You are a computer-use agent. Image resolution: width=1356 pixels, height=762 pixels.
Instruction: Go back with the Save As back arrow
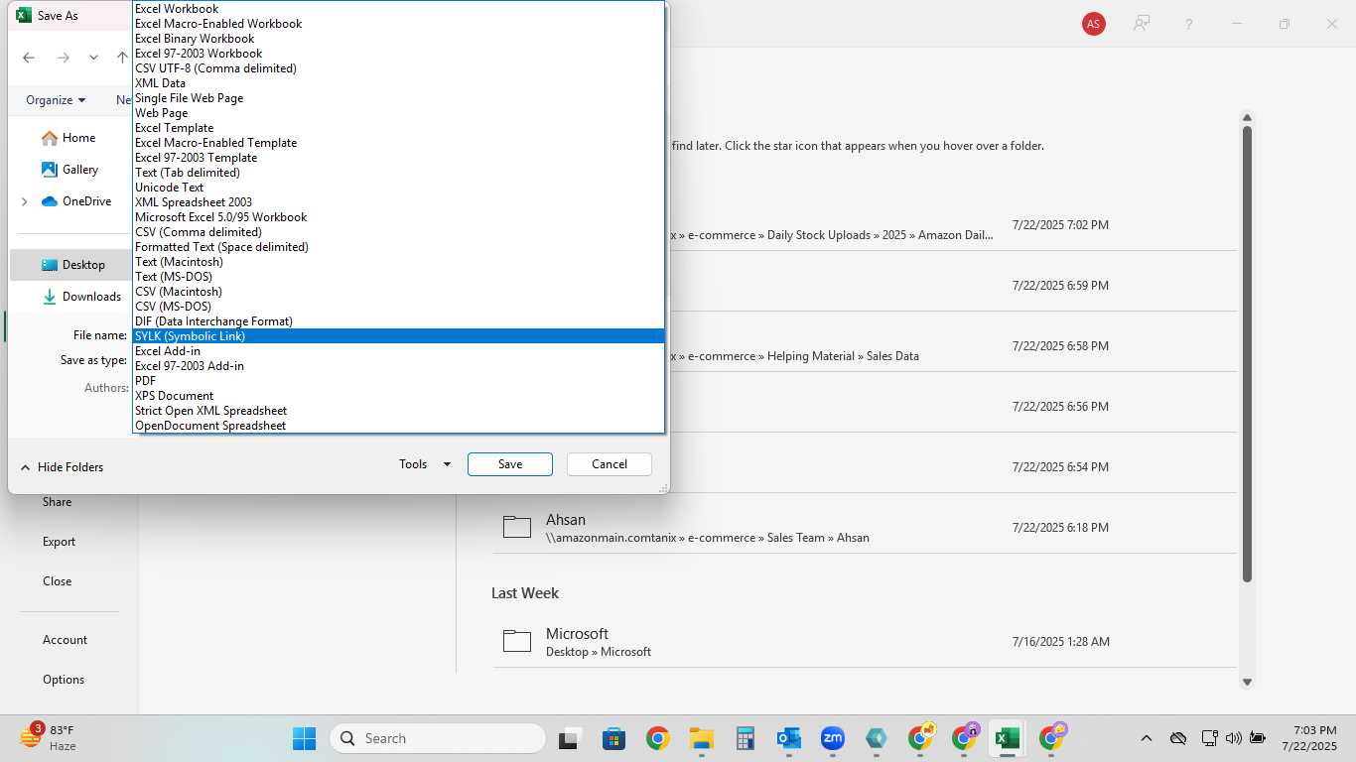(x=29, y=58)
